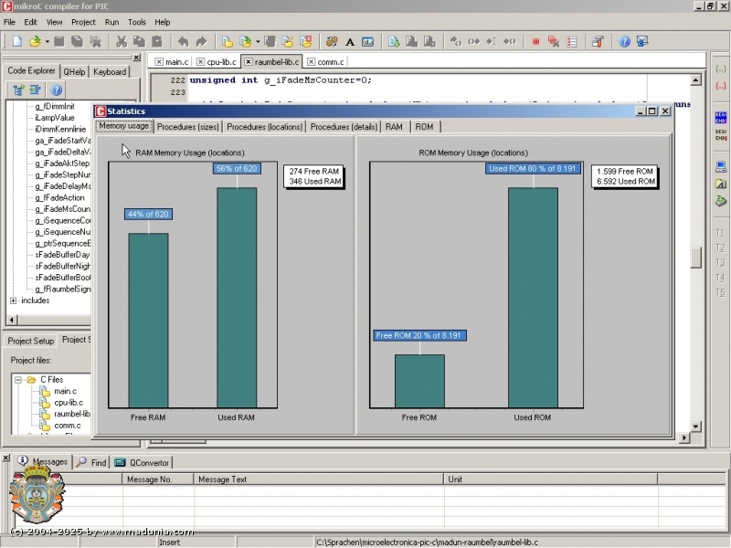731x548 pixels.
Task: Click the red stop debugger icon
Action: (535, 42)
